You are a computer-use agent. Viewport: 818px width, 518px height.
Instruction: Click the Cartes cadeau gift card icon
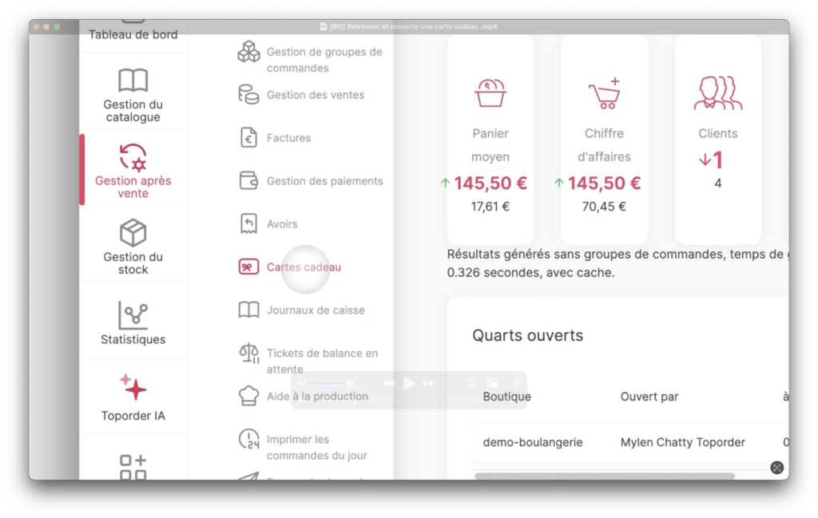point(248,267)
